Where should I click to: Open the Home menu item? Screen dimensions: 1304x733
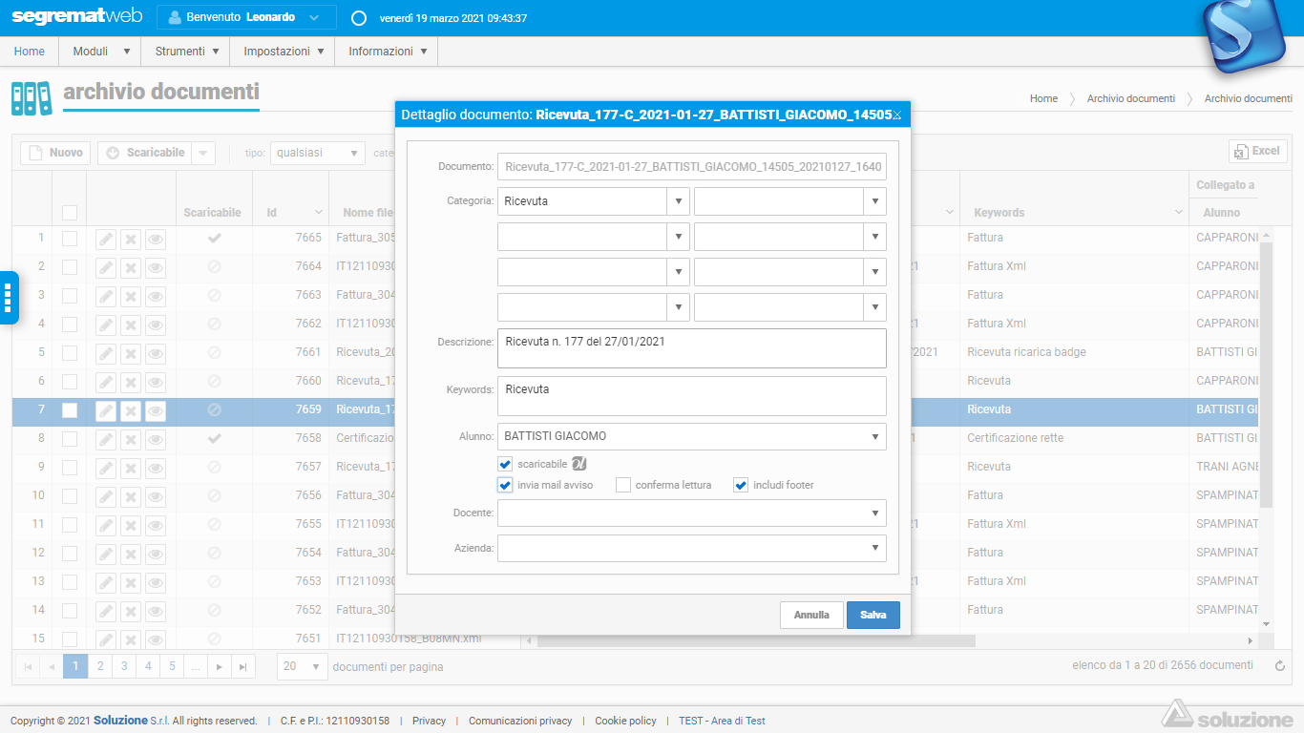tap(30, 52)
